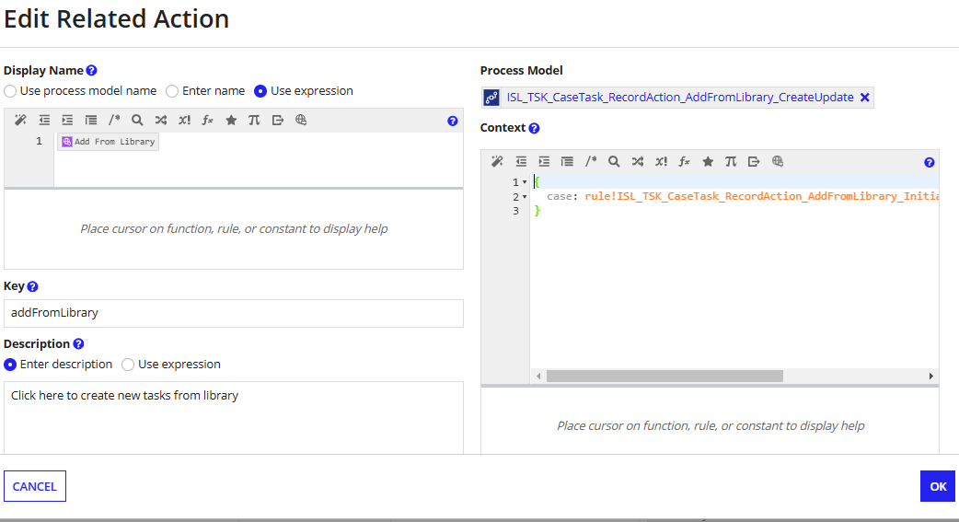Select Description 'Use expression' radio option

pos(128,365)
